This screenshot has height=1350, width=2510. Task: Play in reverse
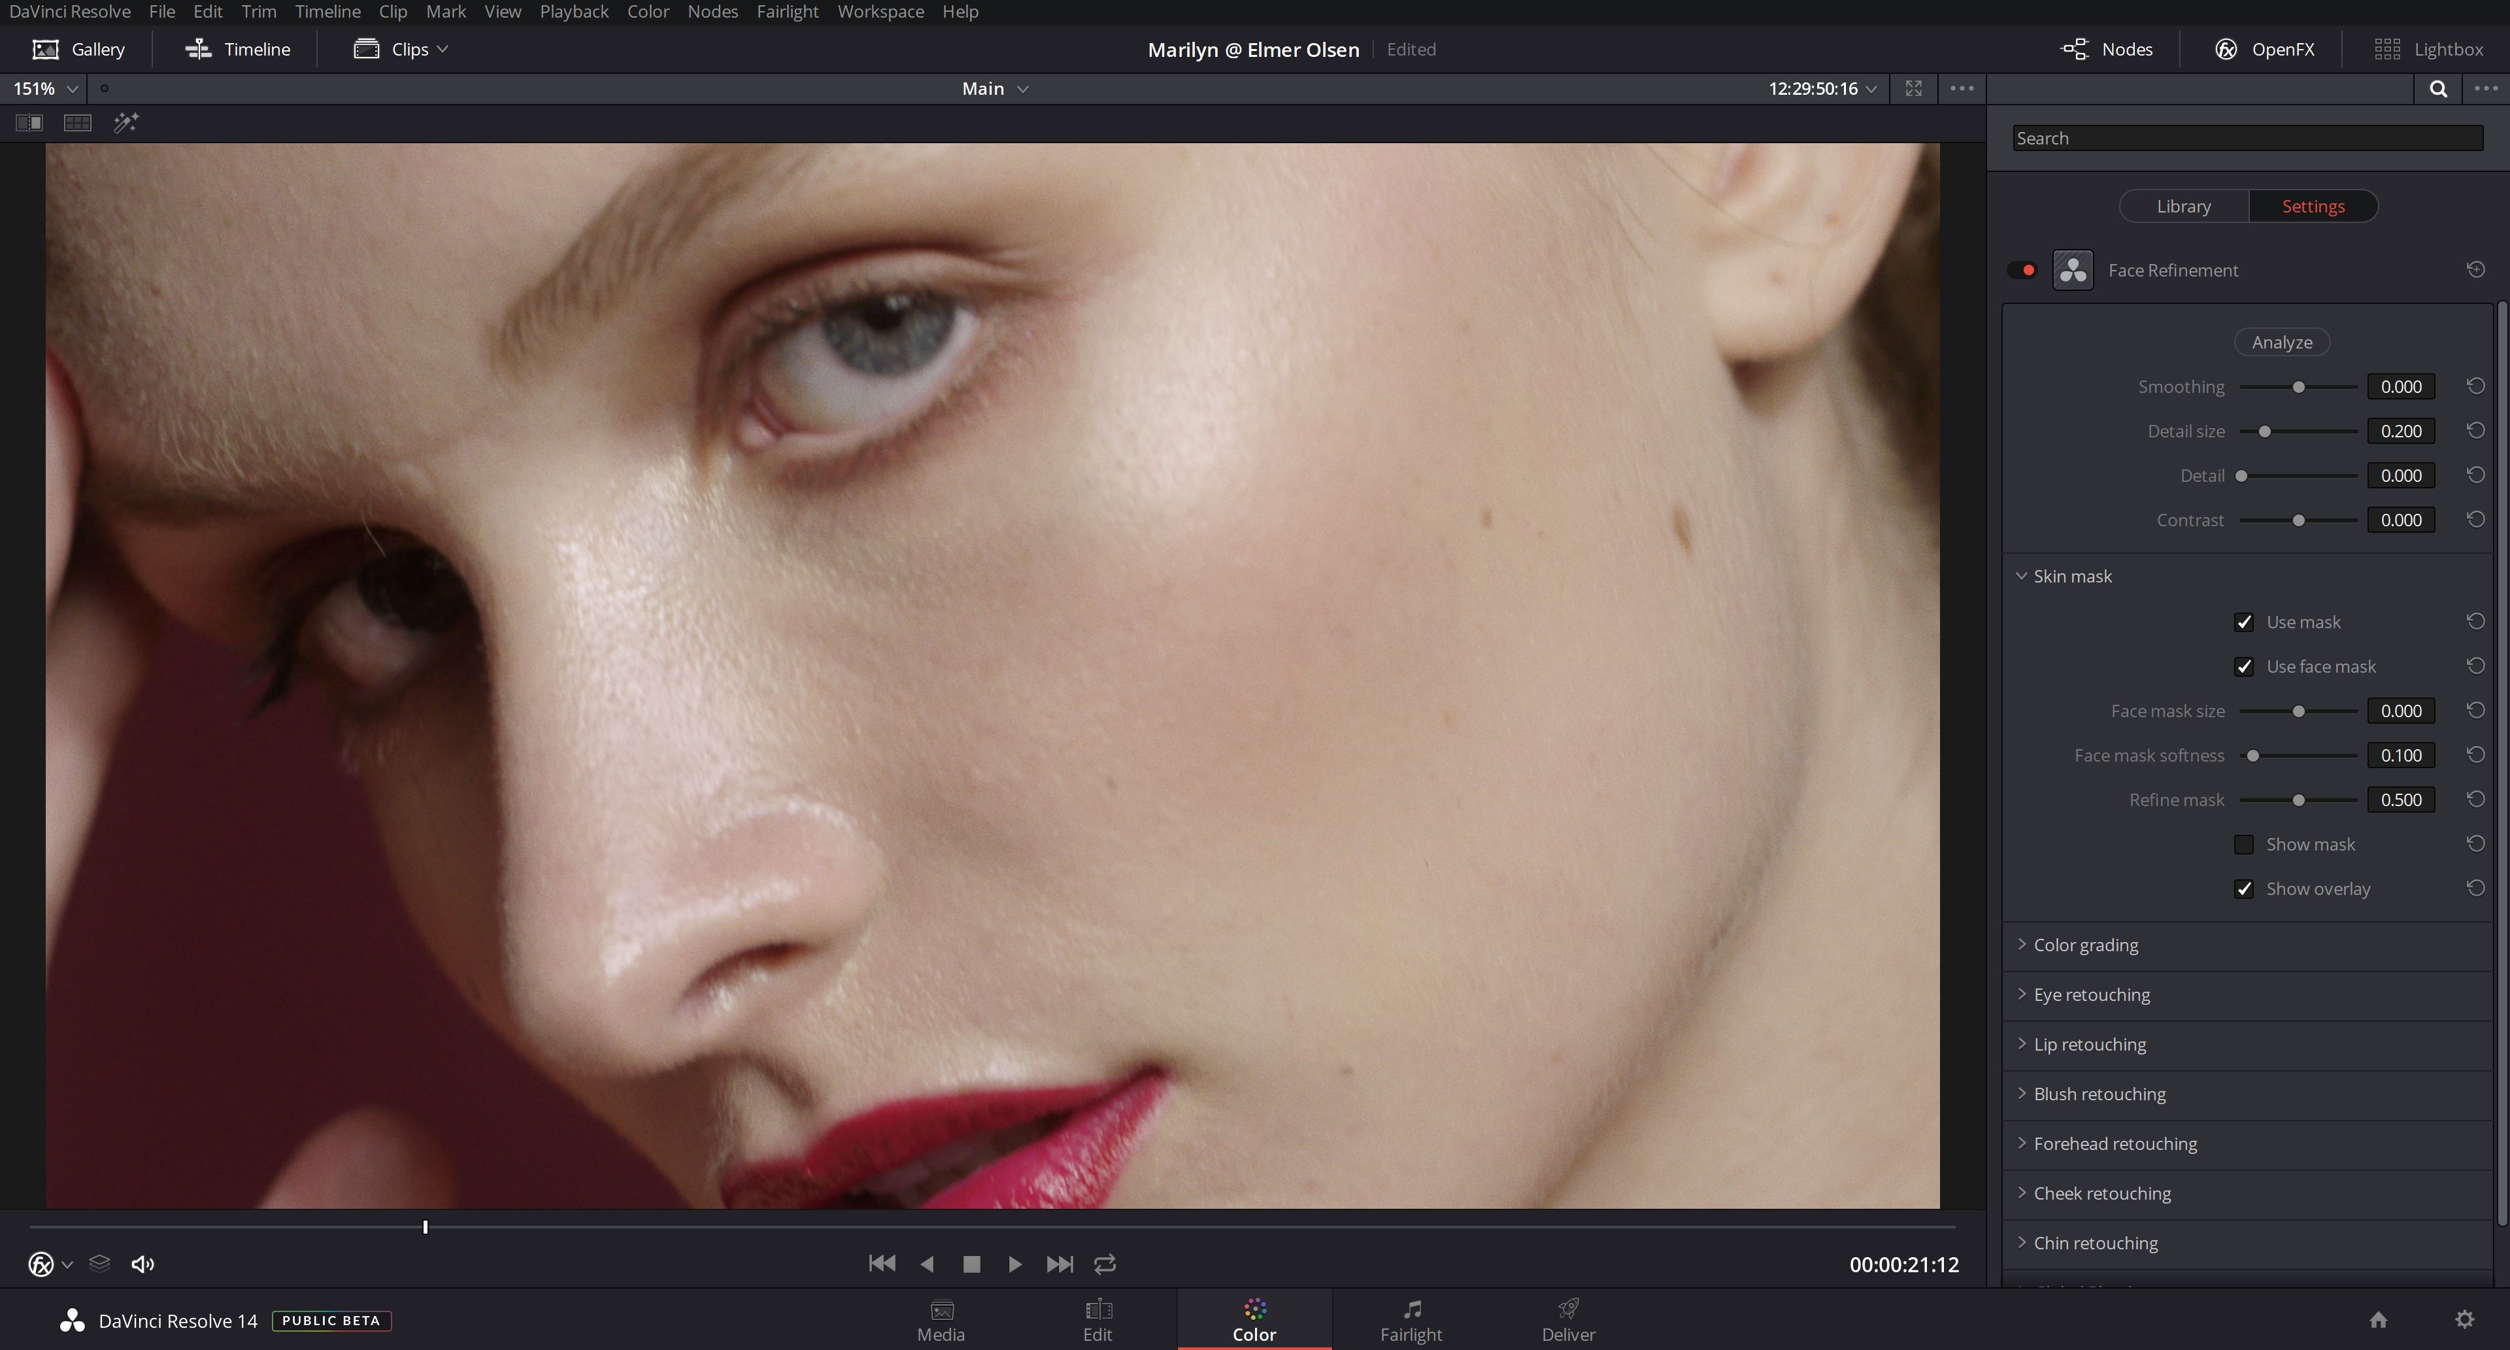point(927,1264)
